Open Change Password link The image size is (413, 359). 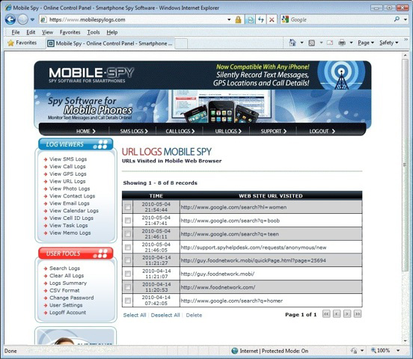point(71,298)
